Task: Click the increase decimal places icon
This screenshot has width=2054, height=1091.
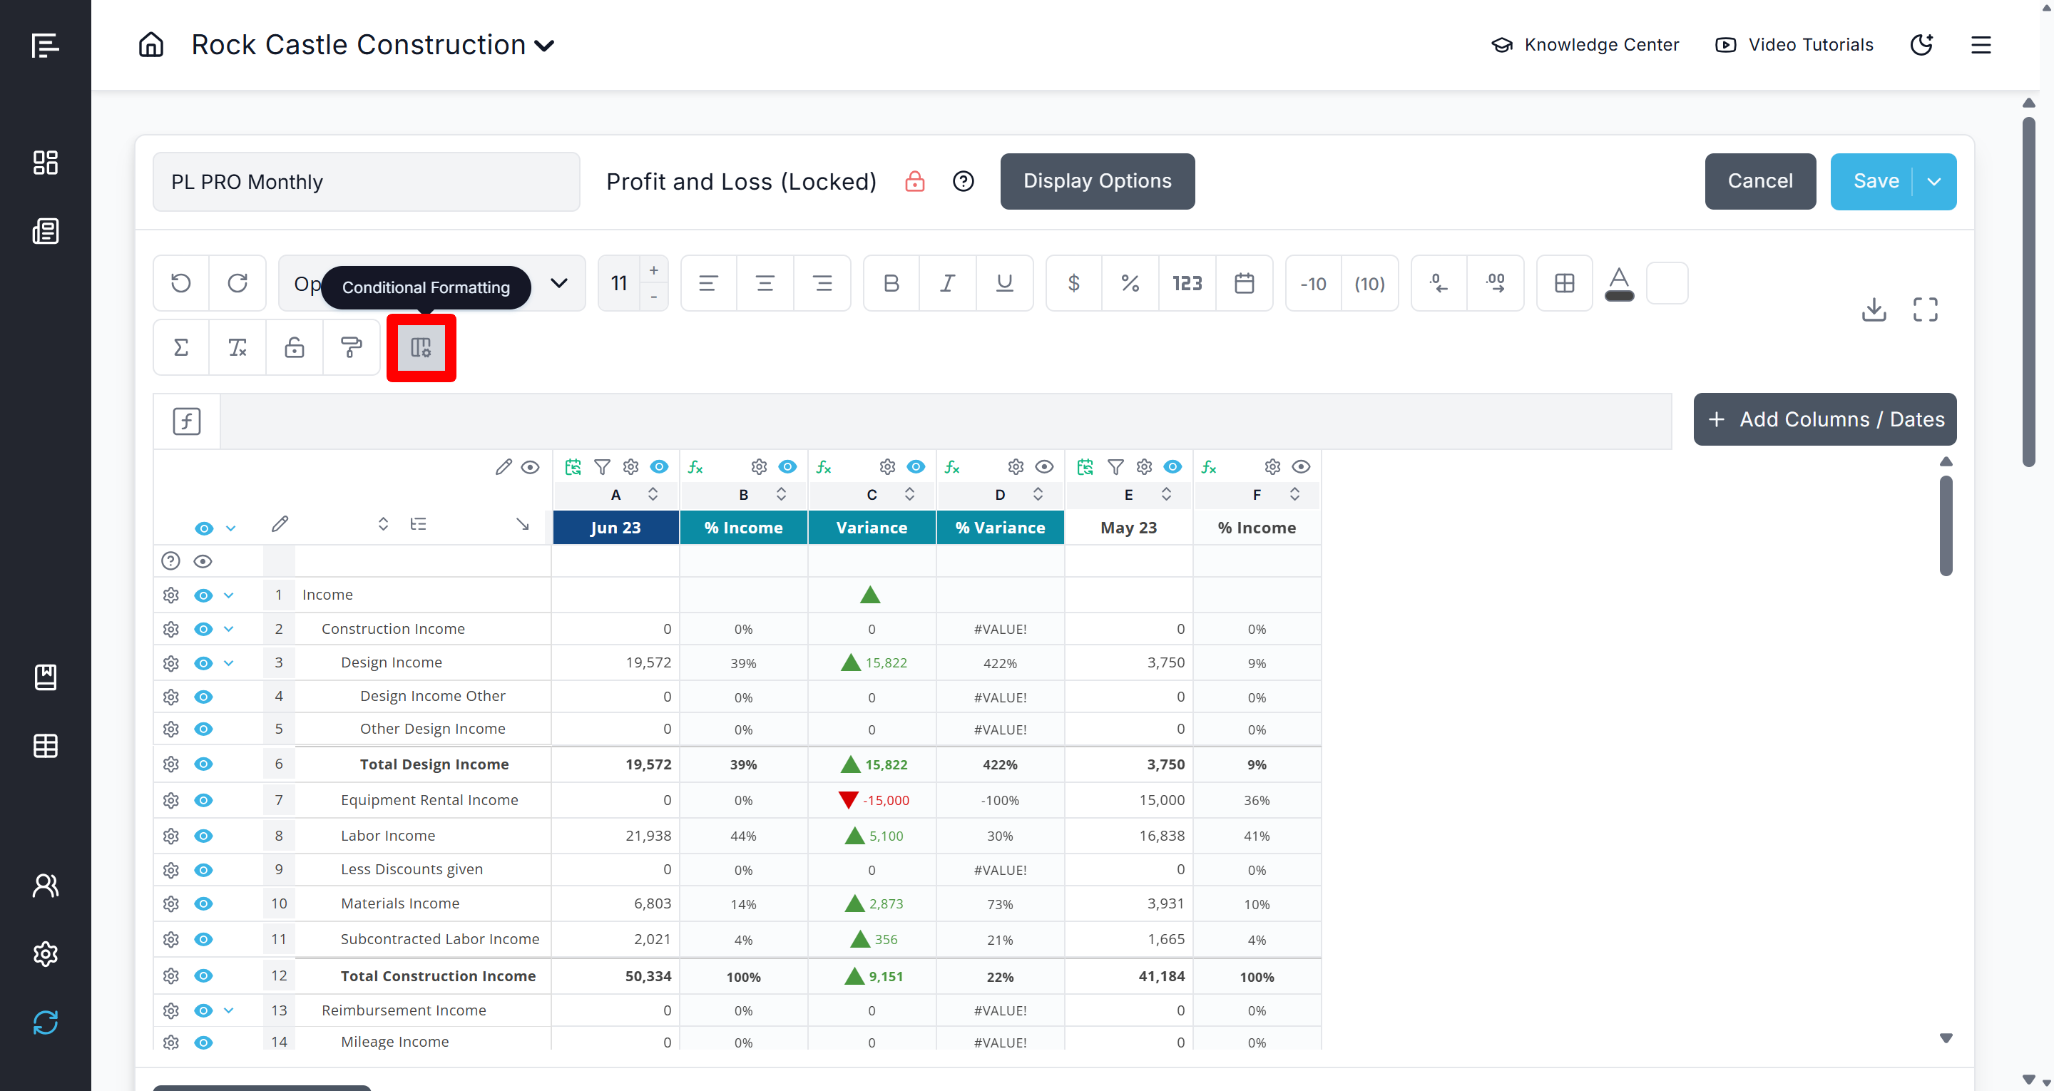Action: 1495,283
